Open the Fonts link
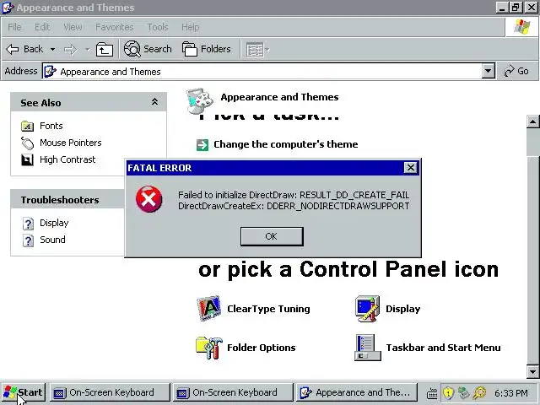Viewport: 540px width, 405px height. pos(51,126)
